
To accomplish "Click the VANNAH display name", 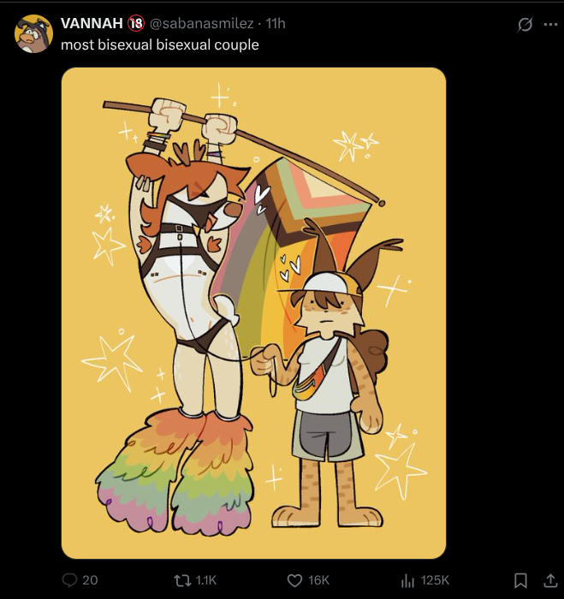I will (92, 23).
